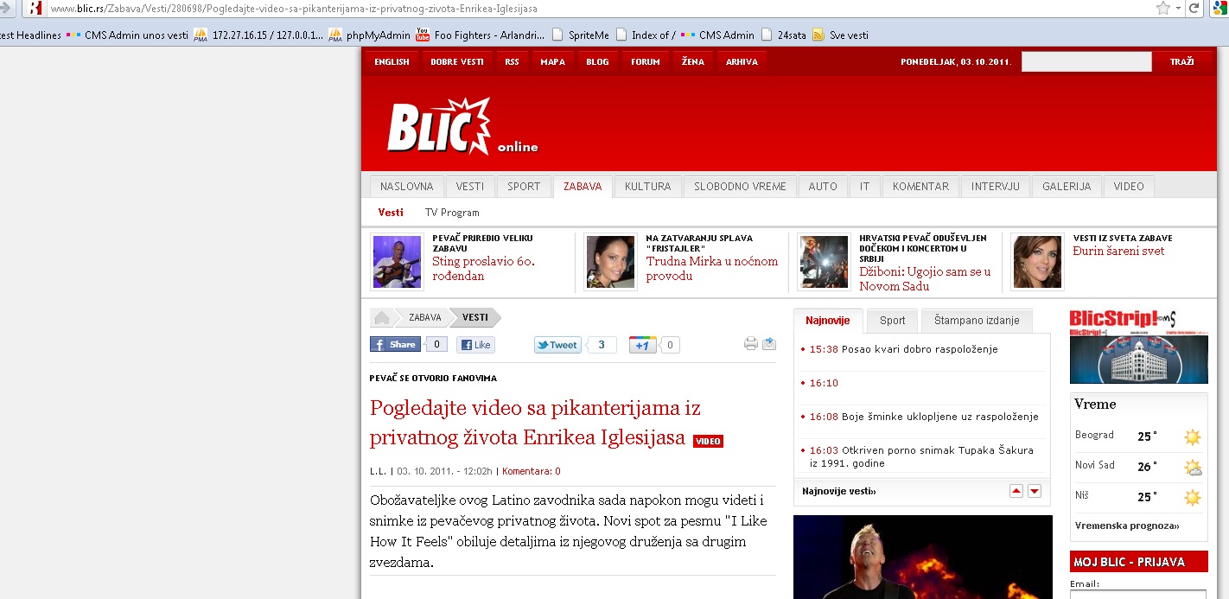Switch to the Štampano izdanje tab
This screenshot has width=1229, height=599.
tap(976, 320)
